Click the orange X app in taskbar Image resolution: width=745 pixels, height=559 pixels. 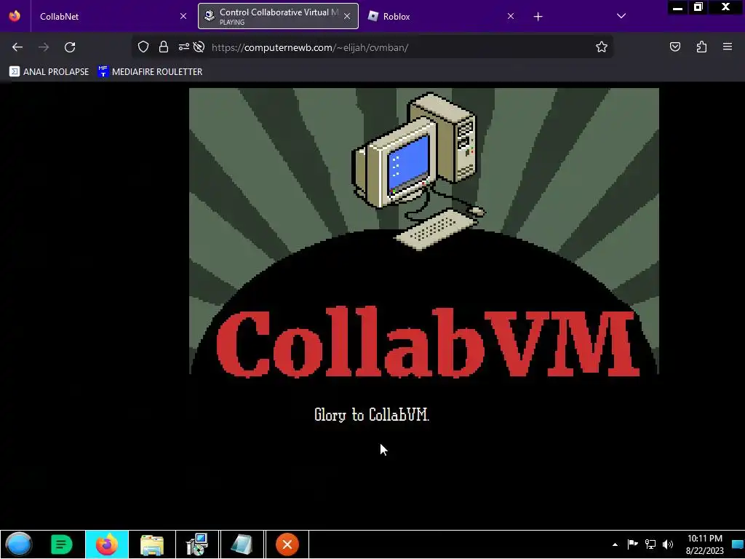(x=287, y=544)
